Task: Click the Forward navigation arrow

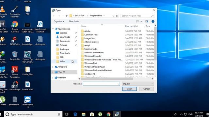Action: click(x=59, y=16)
